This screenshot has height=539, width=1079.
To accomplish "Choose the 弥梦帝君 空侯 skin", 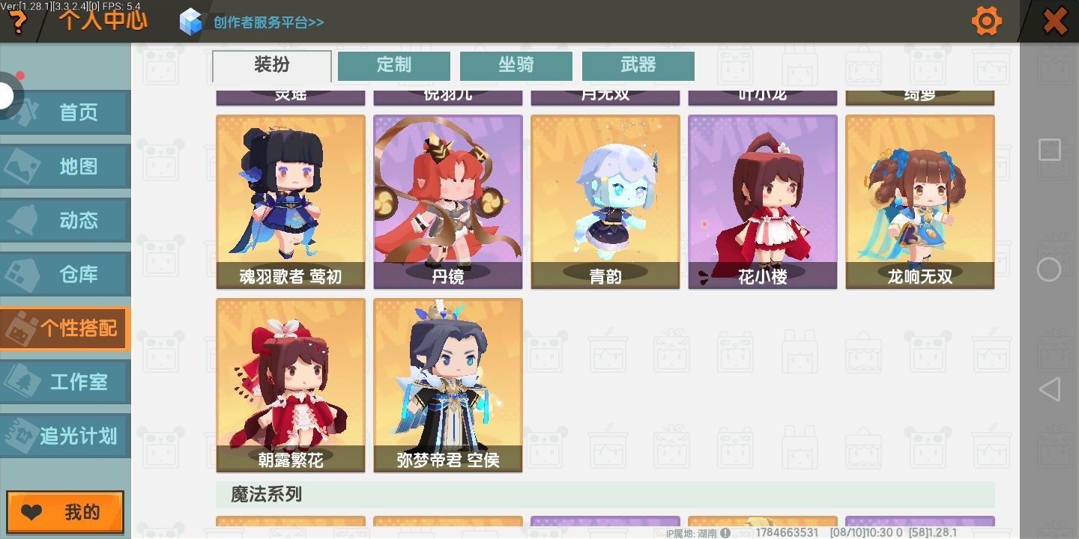I will 448,385.
